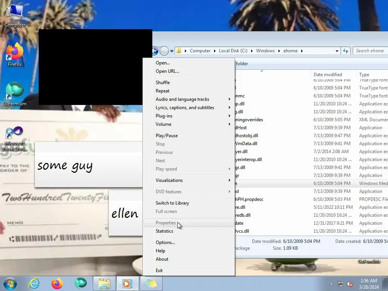The height and width of the screenshot is (291, 388).
Task: Open the address bar history dropdown
Action: tap(337, 51)
